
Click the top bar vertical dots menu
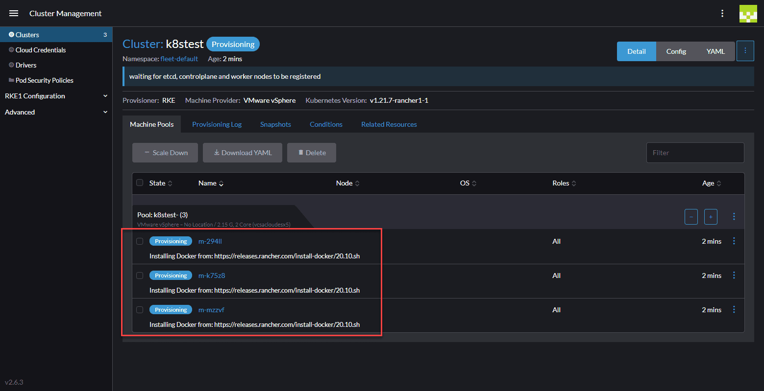point(722,13)
